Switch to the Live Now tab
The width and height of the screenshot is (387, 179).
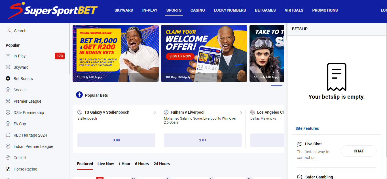pos(105,164)
